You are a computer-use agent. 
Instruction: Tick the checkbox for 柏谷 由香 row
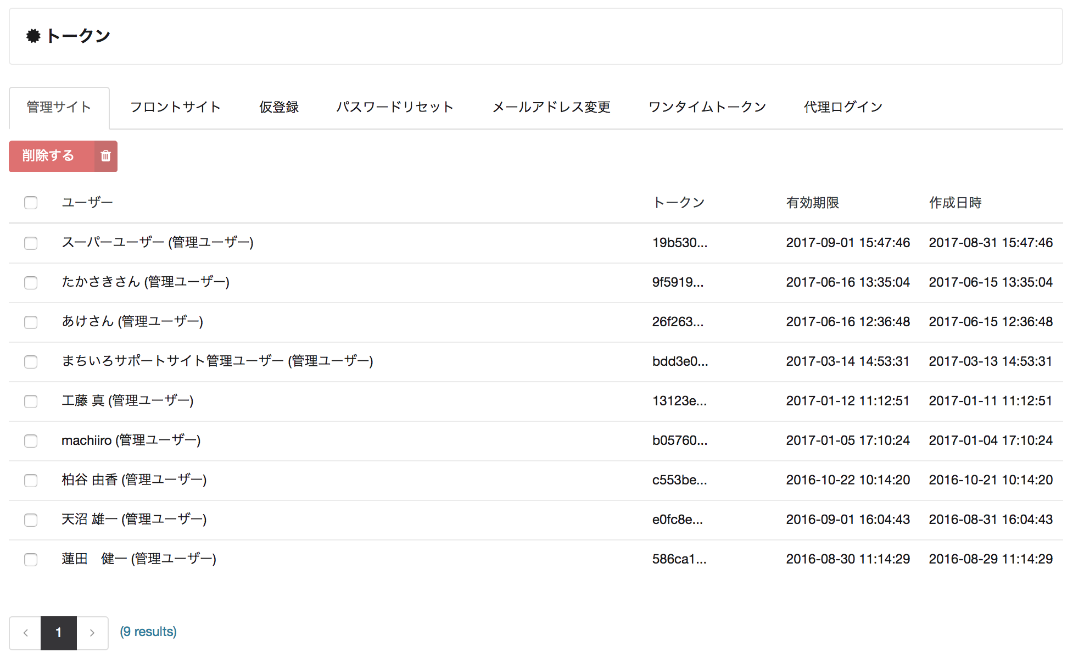click(31, 480)
